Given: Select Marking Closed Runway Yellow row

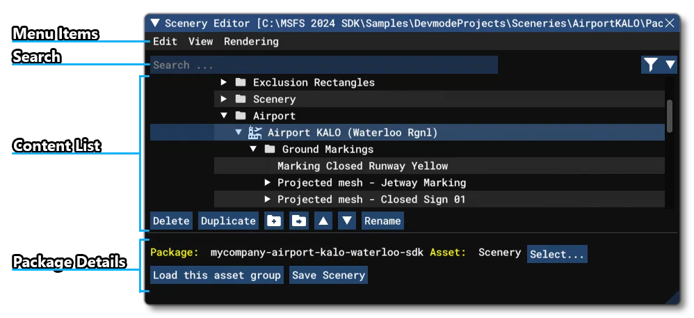Looking at the screenshot, I should (439, 166).
